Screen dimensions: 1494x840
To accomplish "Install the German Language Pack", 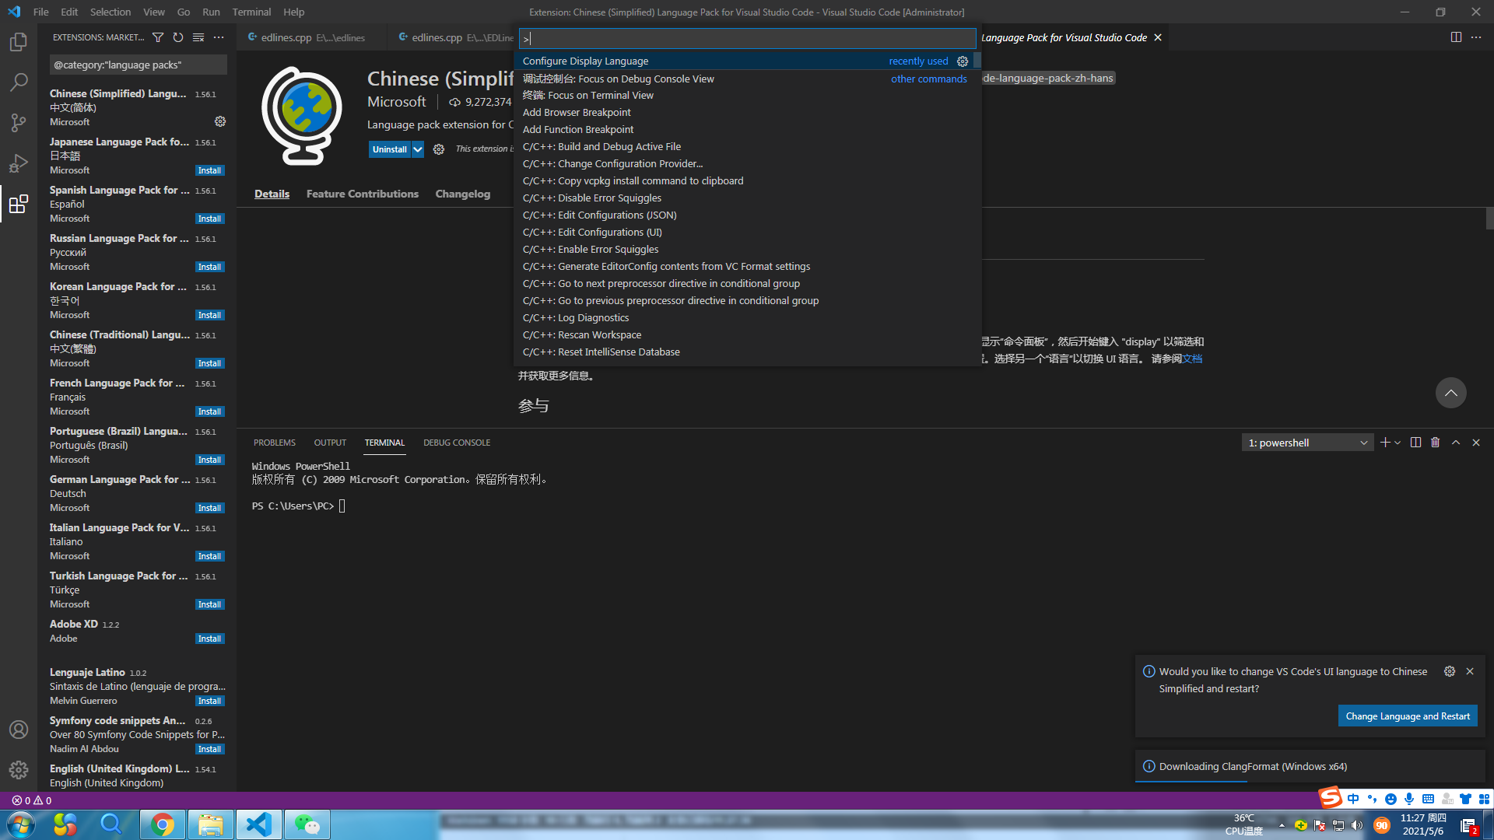I will tap(209, 508).
